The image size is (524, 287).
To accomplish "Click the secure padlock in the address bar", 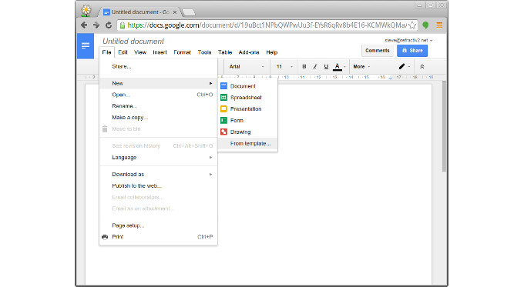I will (123, 25).
